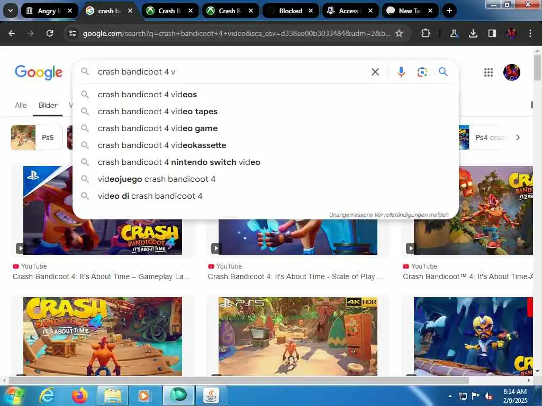This screenshot has height=406, width=542.
Task: Close the Angry Birds tab
Action: pos(70,11)
